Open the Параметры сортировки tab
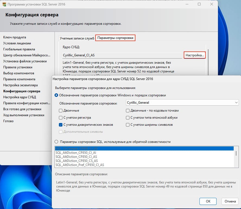 click(115, 38)
